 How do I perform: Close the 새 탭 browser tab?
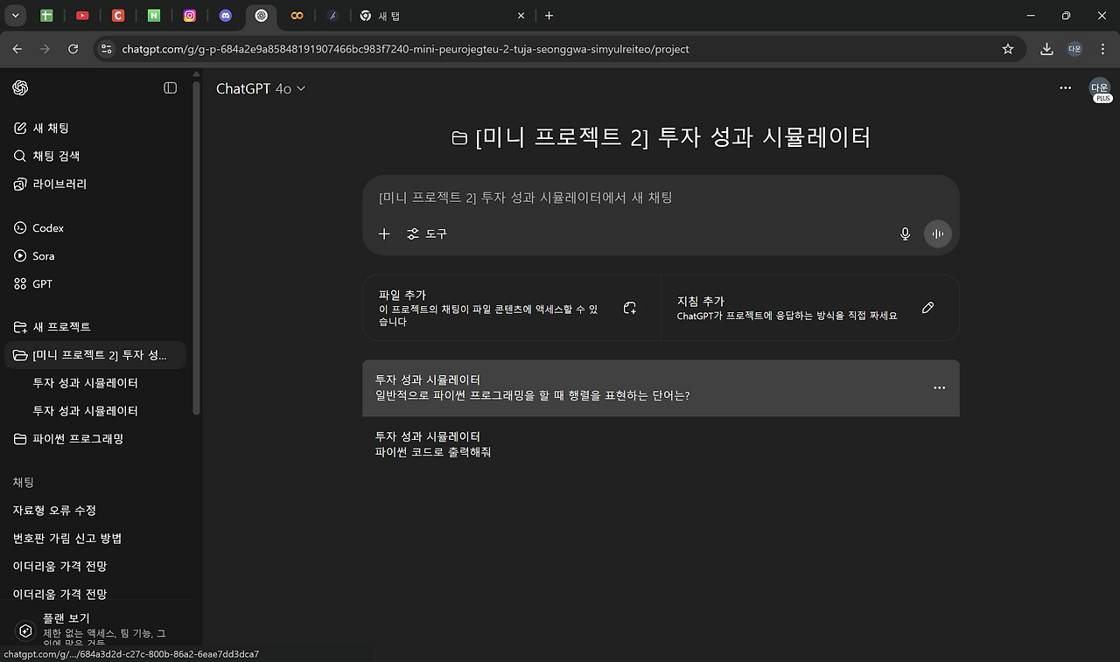521,16
